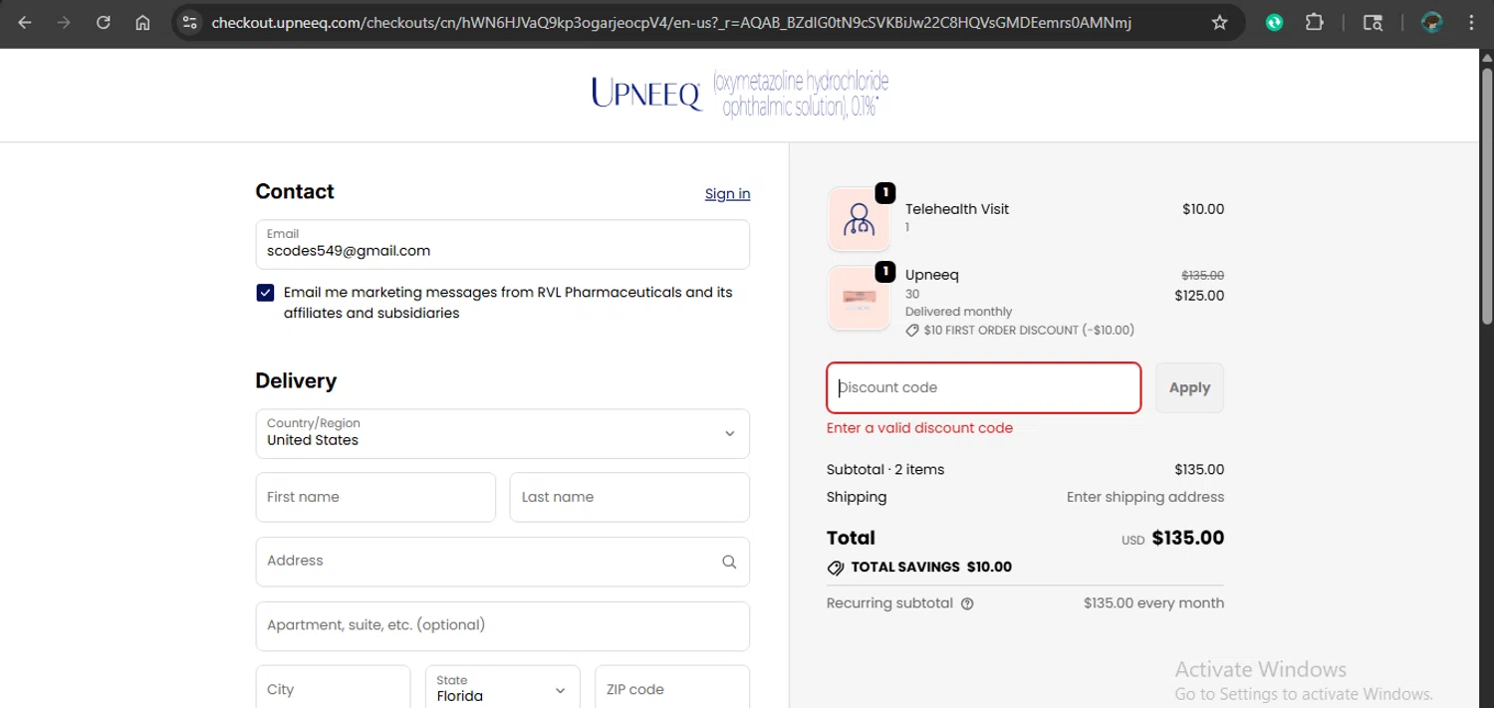Screen dimensions: 1494x708
Task: Click the $10 FIRST ORDER DISCOUNT text
Action: click(1029, 331)
